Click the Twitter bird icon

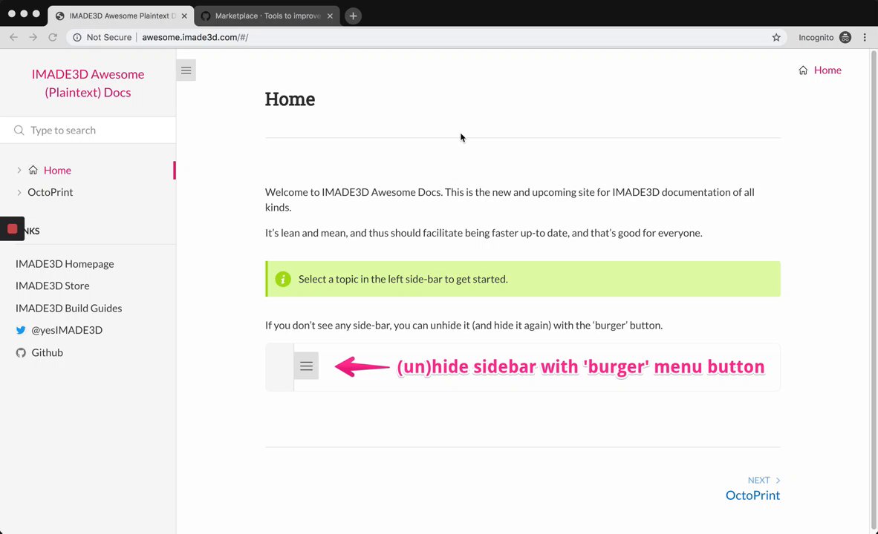pos(21,330)
